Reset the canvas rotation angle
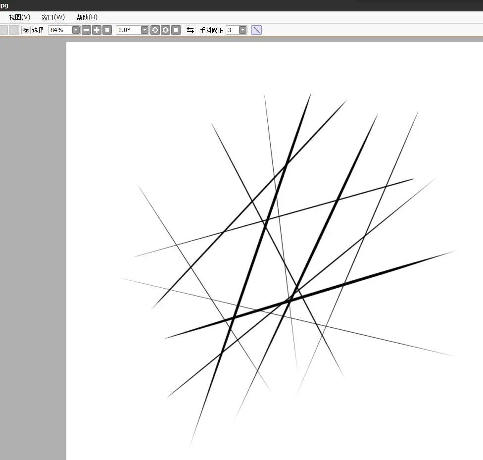Screen dimensions: 483x460 point(176,30)
